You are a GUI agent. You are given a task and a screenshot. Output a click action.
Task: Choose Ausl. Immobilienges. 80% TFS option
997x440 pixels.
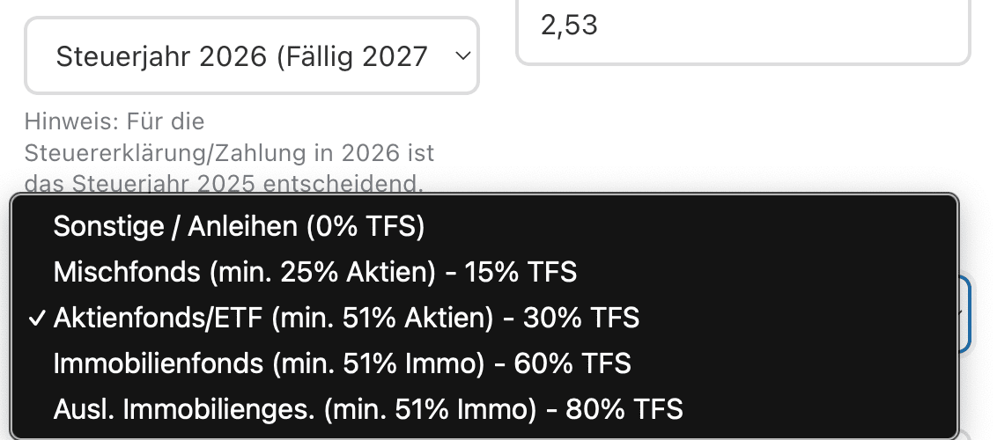tap(367, 409)
